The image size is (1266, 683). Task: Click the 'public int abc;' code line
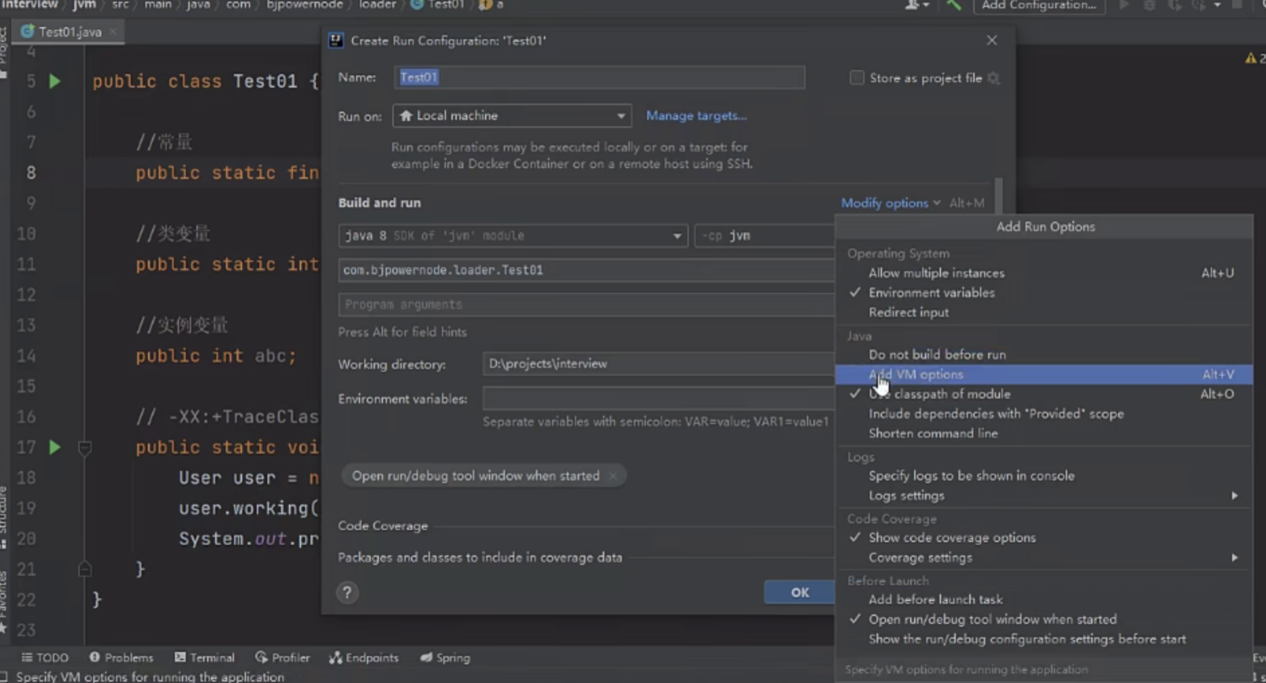216,356
